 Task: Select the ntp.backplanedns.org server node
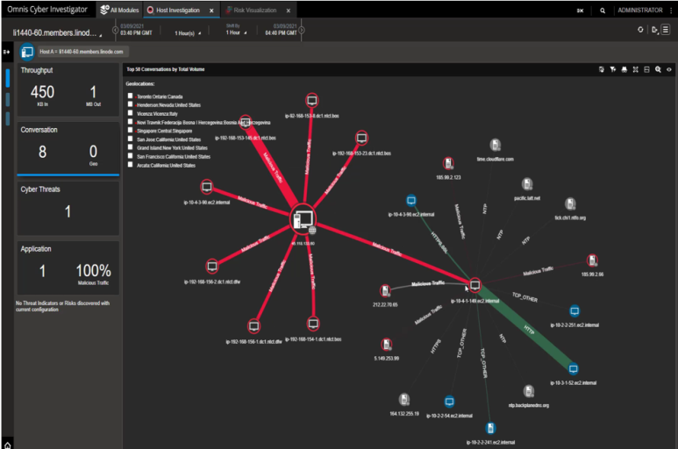coord(528,391)
